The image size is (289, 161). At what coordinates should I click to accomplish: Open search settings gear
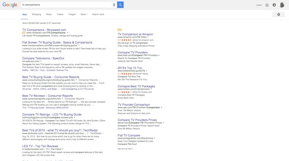coord(278,14)
